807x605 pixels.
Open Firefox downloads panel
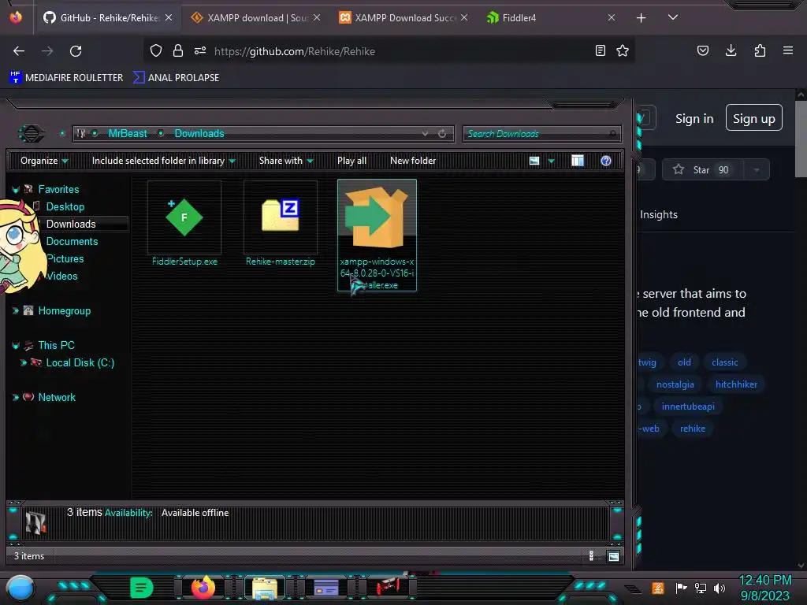point(731,50)
